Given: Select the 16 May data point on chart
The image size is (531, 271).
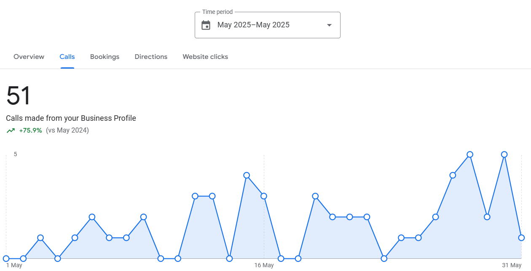Looking at the screenshot, I should 264,196.
